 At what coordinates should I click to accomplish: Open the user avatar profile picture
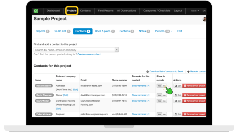pyautogui.click(x=205, y=19)
